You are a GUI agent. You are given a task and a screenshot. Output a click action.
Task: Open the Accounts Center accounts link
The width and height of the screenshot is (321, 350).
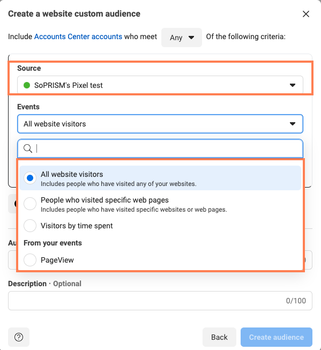pos(78,36)
